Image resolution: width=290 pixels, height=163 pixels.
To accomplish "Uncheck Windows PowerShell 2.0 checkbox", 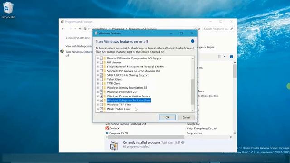I will [101, 92].
